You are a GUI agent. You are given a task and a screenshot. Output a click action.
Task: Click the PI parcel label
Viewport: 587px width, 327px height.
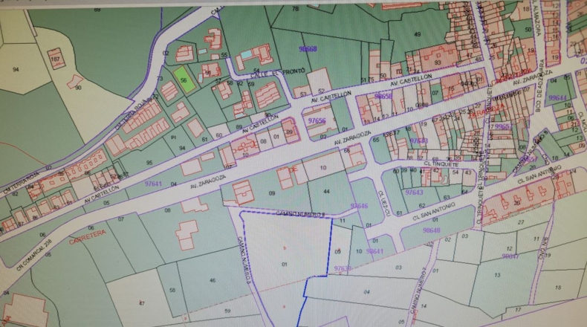click(173, 137)
